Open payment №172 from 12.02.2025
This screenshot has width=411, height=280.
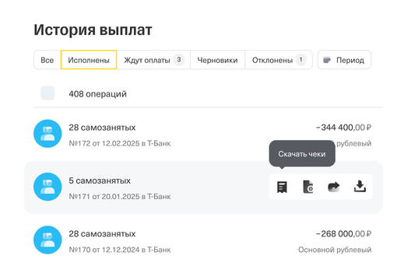click(x=203, y=135)
